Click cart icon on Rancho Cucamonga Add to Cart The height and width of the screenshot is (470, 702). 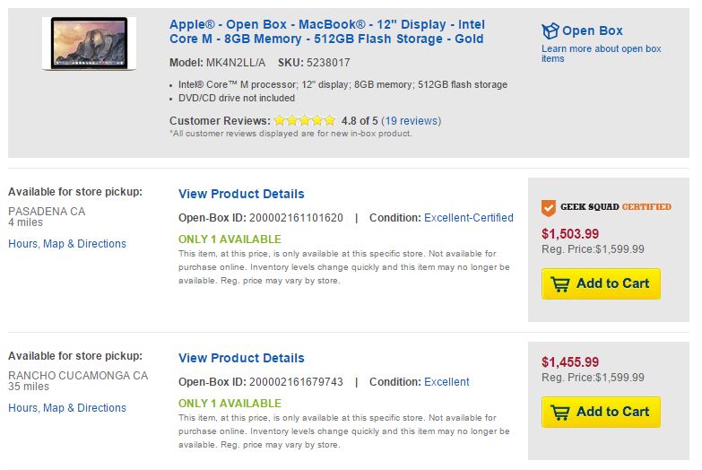click(x=560, y=413)
